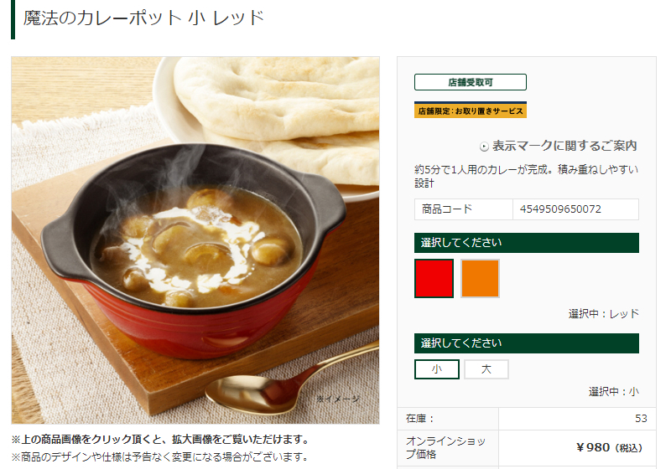Click the 店舗受取可 badge
This screenshot has width=671, height=469.
tap(470, 82)
